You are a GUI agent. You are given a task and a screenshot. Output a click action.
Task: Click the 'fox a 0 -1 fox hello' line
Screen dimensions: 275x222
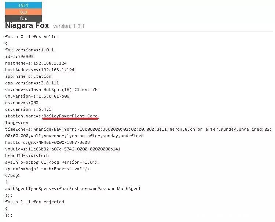31,37
